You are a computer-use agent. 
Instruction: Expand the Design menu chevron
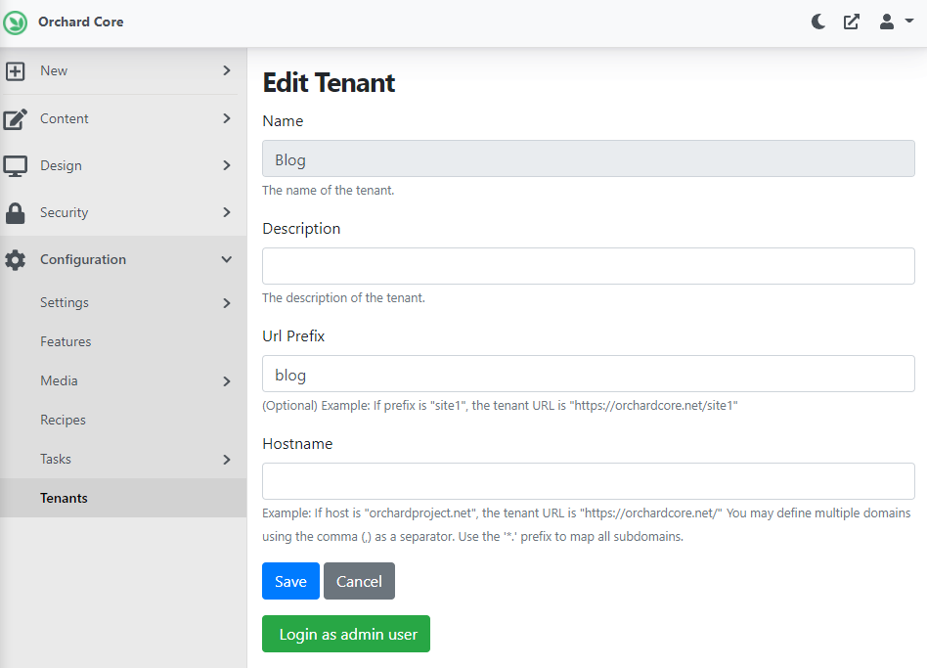[x=227, y=165]
